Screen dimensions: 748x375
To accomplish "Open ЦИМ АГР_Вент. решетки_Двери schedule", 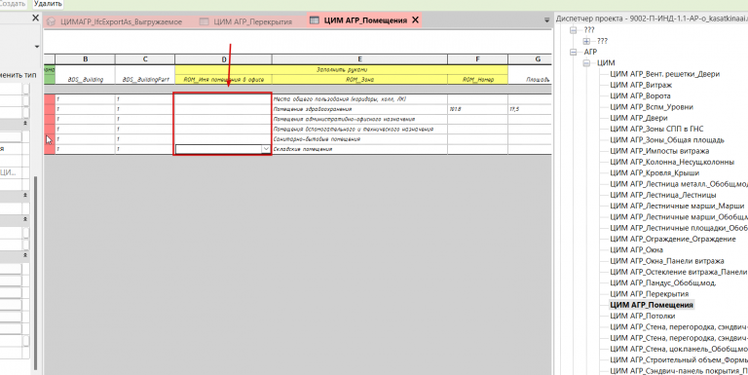I will click(664, 74).
